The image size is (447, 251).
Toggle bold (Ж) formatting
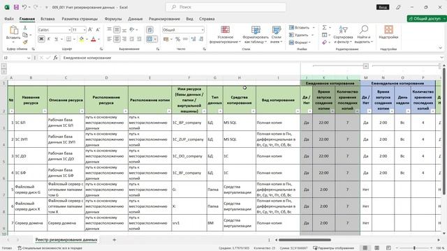[41, 39]
